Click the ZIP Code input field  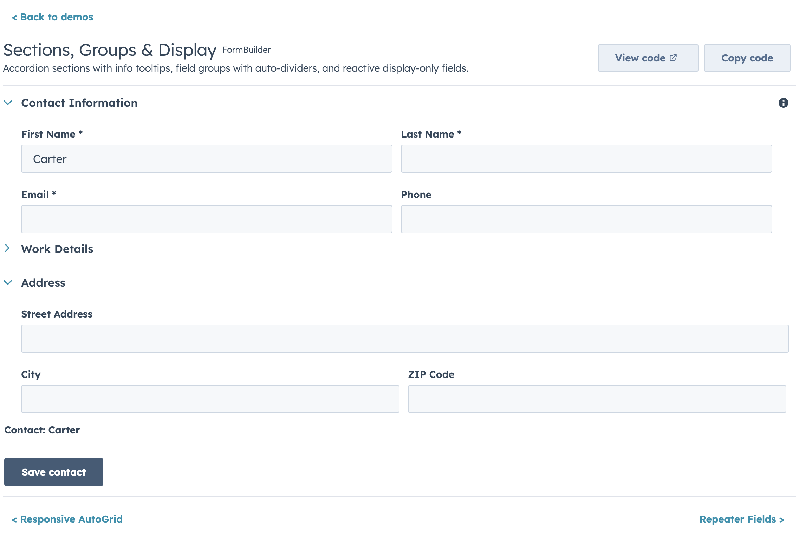click(x=597, y=399)
